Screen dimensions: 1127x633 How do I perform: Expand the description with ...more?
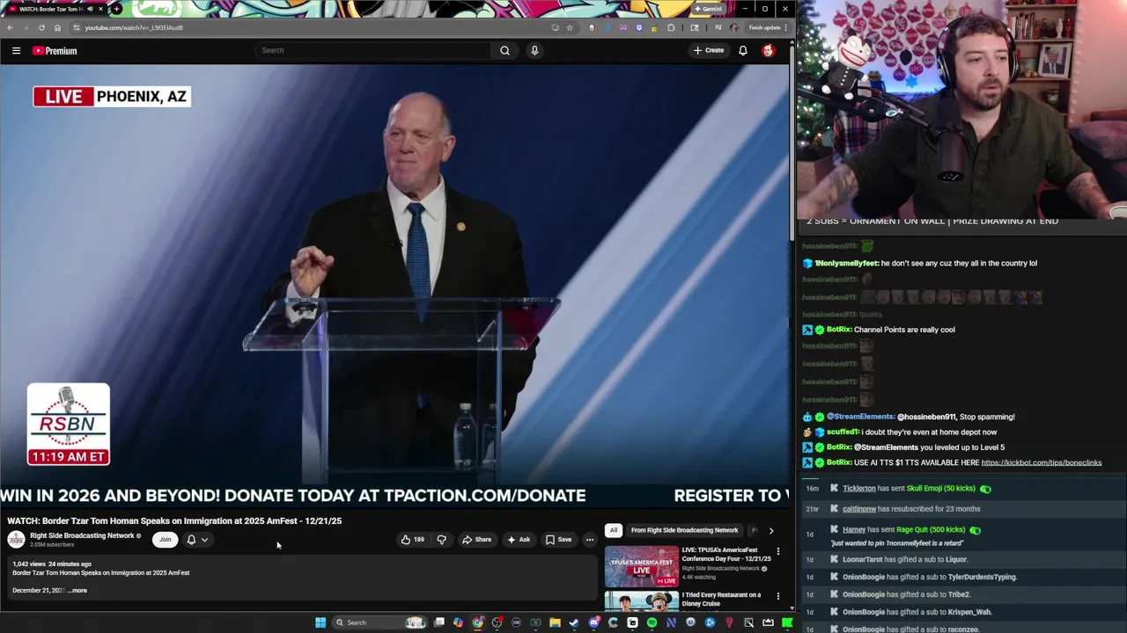coord(77,591)
